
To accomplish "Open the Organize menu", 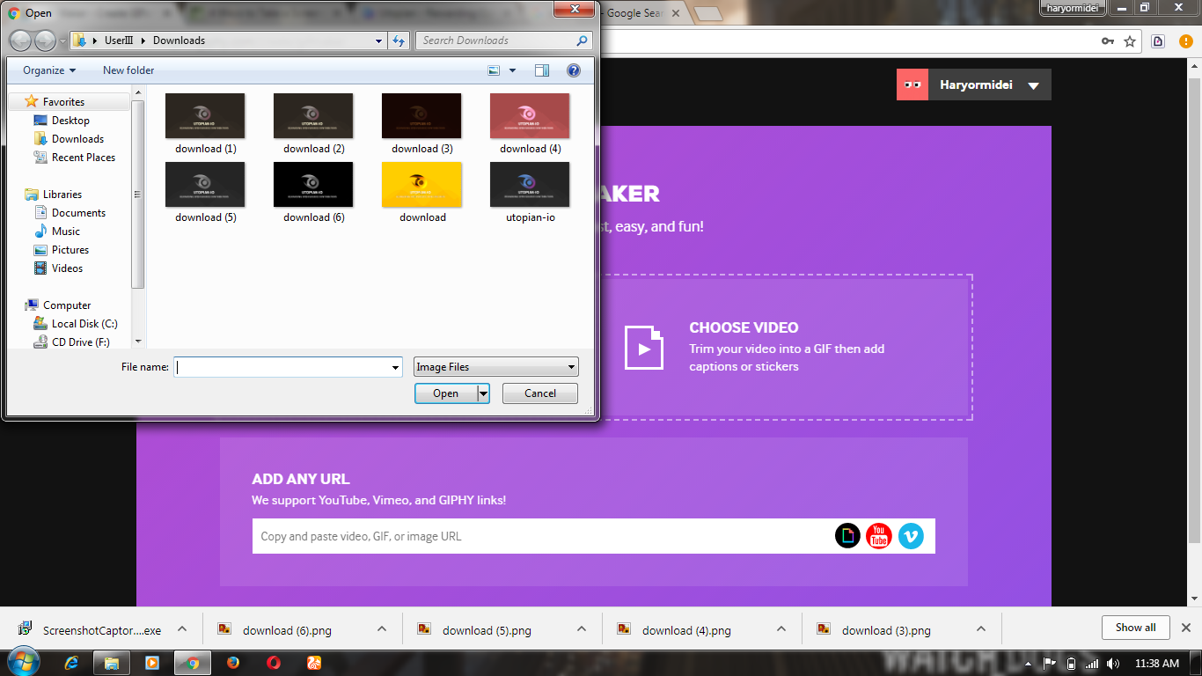I will click(46, 70).
